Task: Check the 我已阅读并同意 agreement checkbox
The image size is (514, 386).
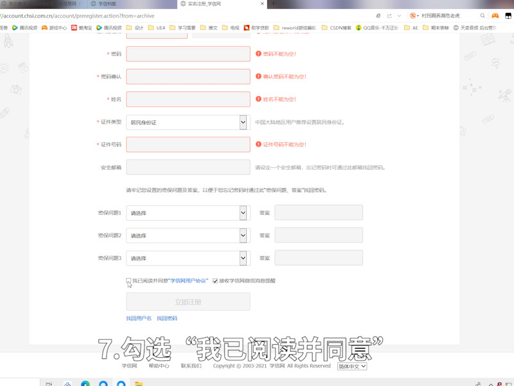Action: [x=128, y=280]
